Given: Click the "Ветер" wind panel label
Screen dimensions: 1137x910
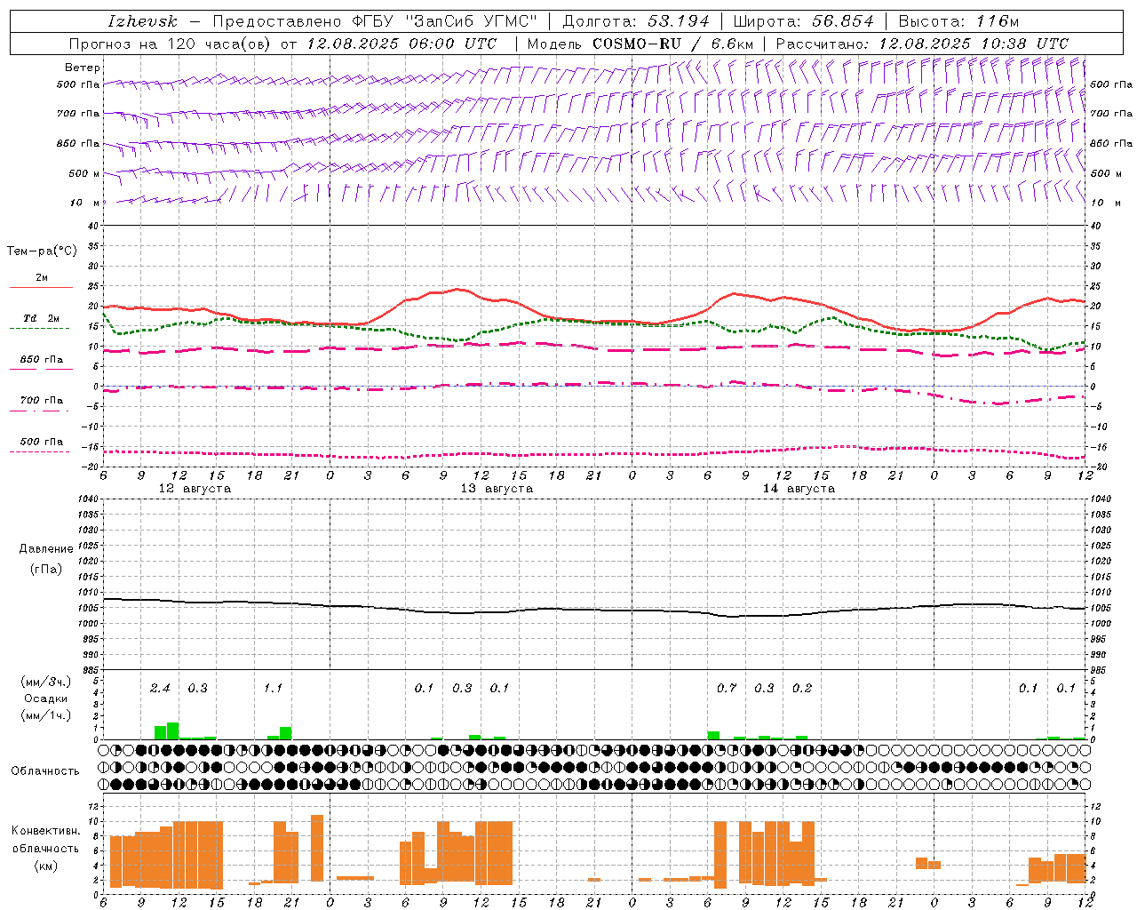Looking at the screenshot, I should (x=83, y=68).
